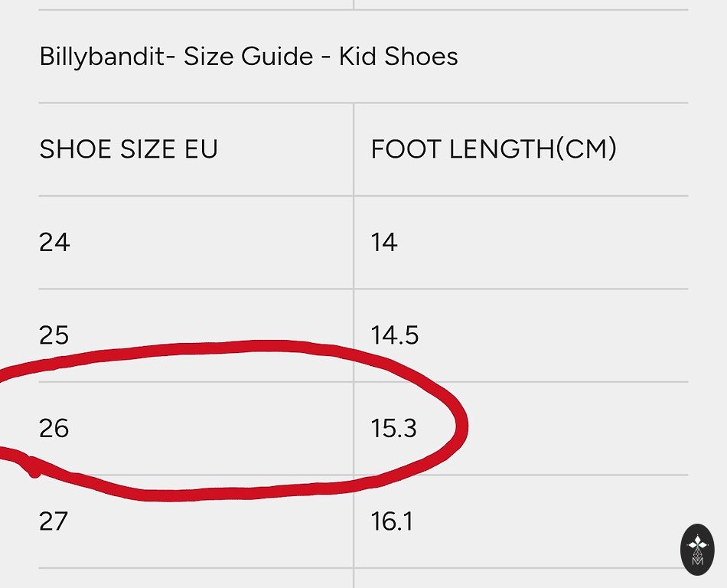Image resolution: width=727 pixels, height=588 pixels.
Task: Select foot length 16.1 cell
Action: point(392,521)
